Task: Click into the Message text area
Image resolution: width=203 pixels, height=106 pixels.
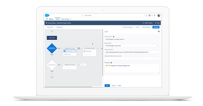Action: pyautogui.click(x=132, y=68)
